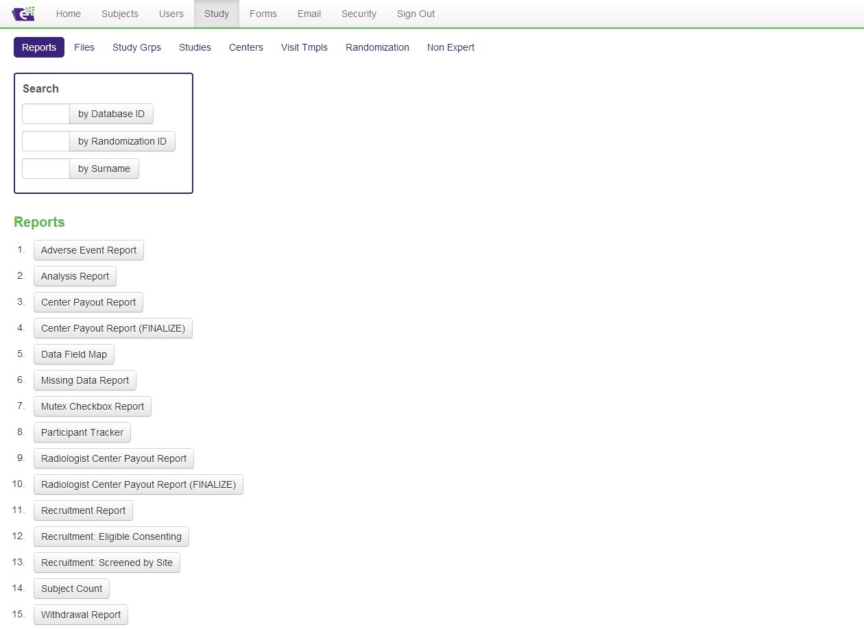Image resolution: width=864 pixels, height=629 pixels.
Task: Focus the Surname search input box
Action: 46,169
